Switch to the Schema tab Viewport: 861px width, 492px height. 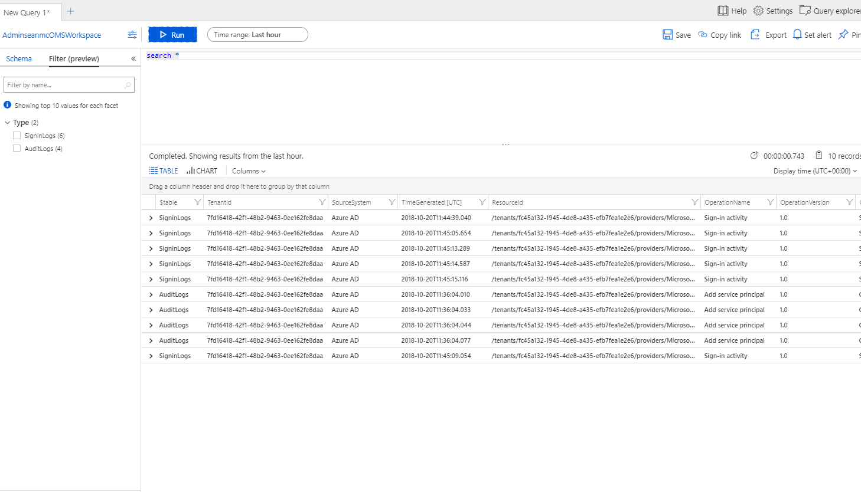[18, 58]
